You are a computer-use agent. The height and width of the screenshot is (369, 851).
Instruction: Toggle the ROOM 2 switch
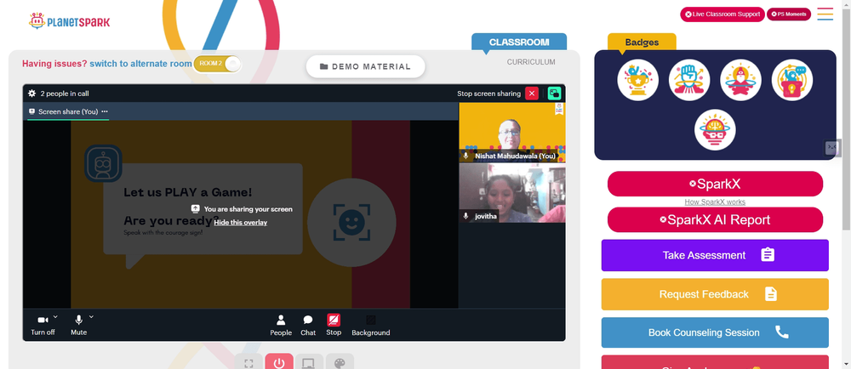tap(217, 64)
